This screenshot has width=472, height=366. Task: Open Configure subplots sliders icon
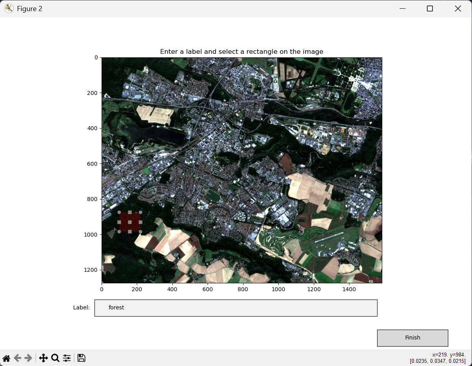(67, 358)
